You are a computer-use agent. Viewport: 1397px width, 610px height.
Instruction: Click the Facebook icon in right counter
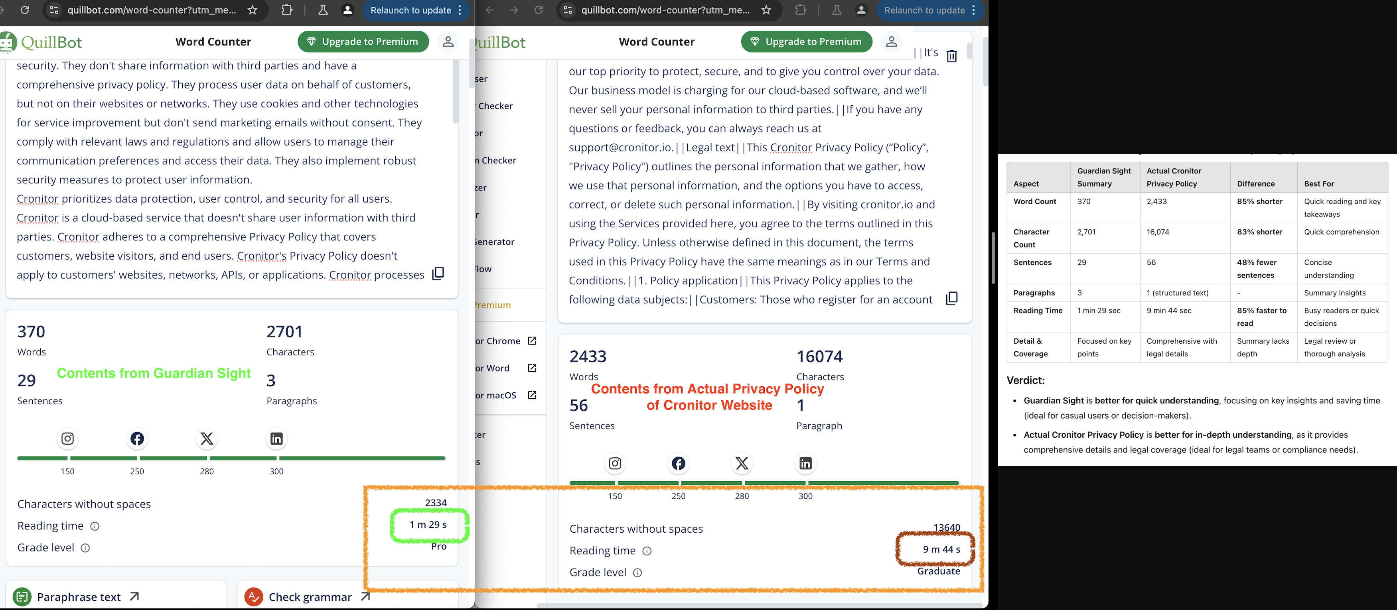[678, 463]
